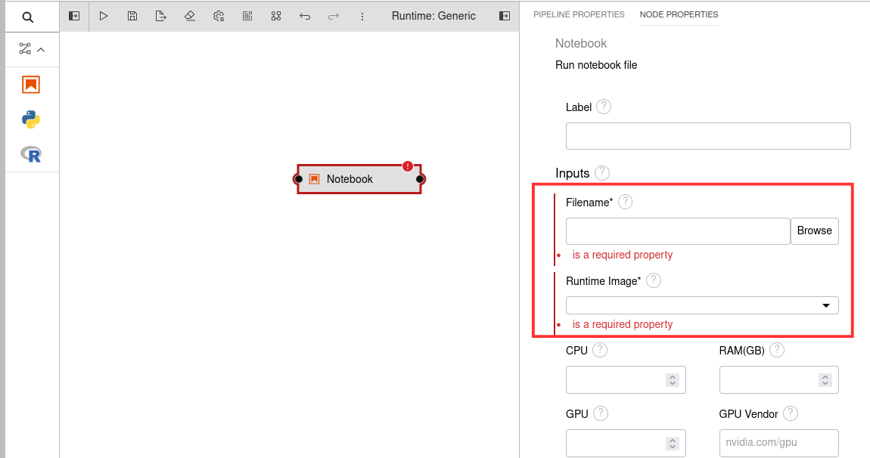
Task: Run the pipeline from the toolbar
Action: tap(104, 16)
